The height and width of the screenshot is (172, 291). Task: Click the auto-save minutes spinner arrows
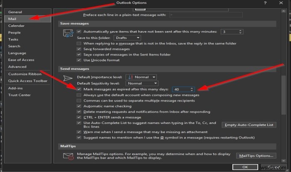point(240,31)
